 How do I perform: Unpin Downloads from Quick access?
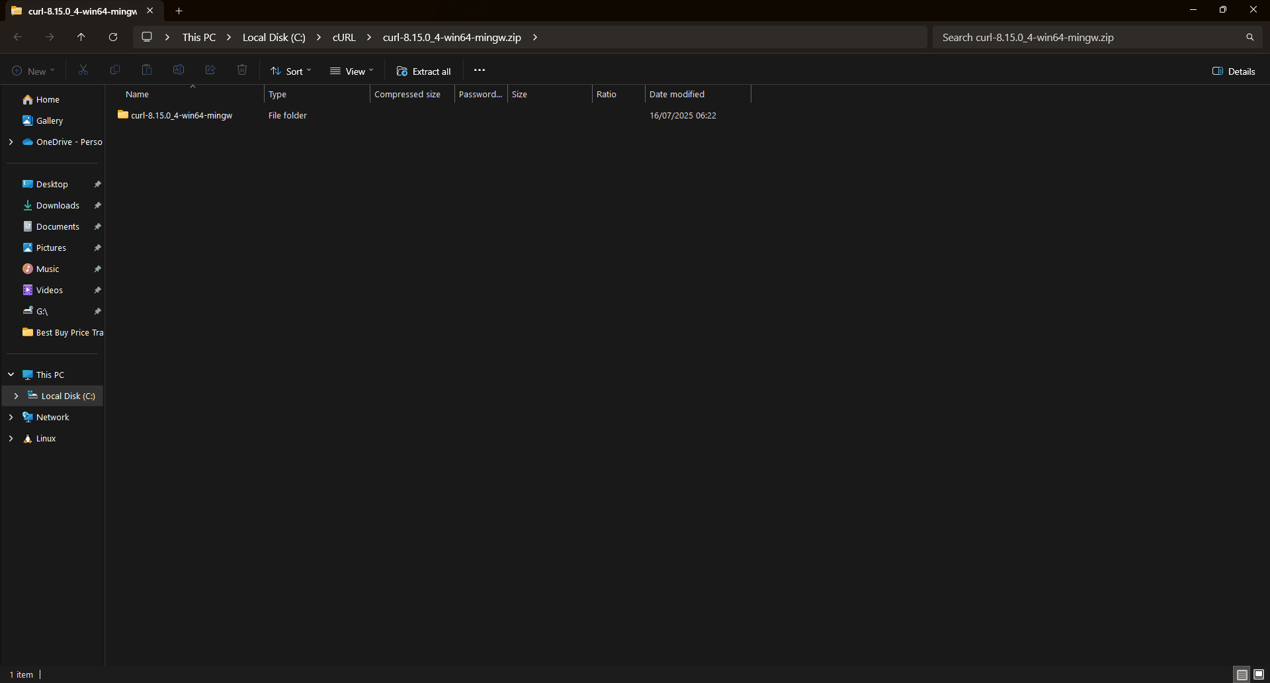pyautogui.click(x=97, y=206)
